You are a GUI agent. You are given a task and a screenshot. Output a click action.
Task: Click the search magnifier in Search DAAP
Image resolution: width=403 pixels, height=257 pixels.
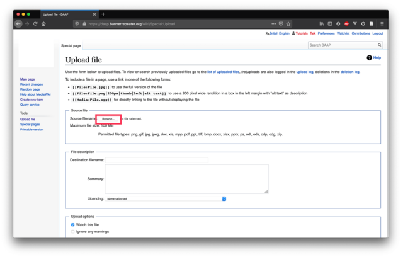click(x=379, y=45)
